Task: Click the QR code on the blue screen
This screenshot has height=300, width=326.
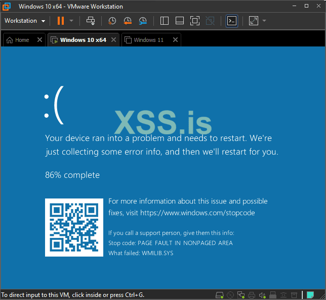Action: tap(74, 227)
